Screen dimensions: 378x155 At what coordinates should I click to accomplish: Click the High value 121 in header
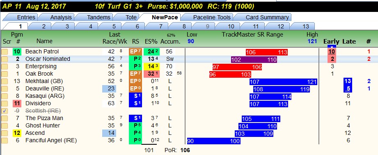click(312, 41)
